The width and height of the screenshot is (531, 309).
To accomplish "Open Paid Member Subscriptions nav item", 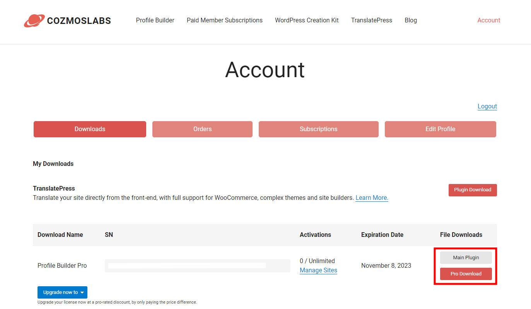I will (x=225, y=20).
